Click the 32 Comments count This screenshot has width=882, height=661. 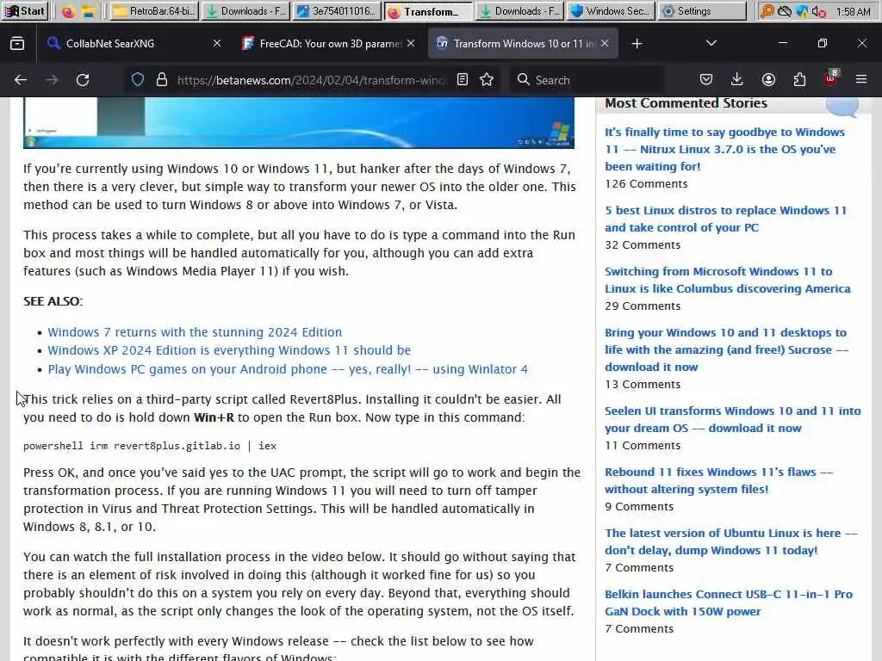[643, 245]
